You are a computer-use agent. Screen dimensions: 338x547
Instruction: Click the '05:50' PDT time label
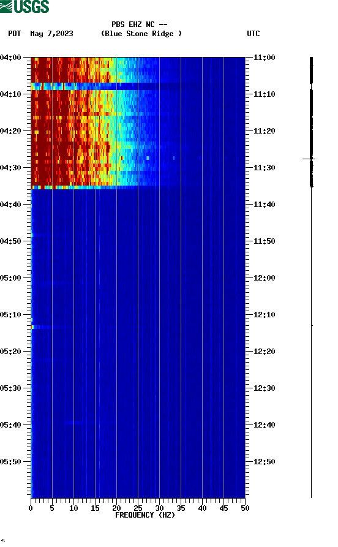point(10,461)
